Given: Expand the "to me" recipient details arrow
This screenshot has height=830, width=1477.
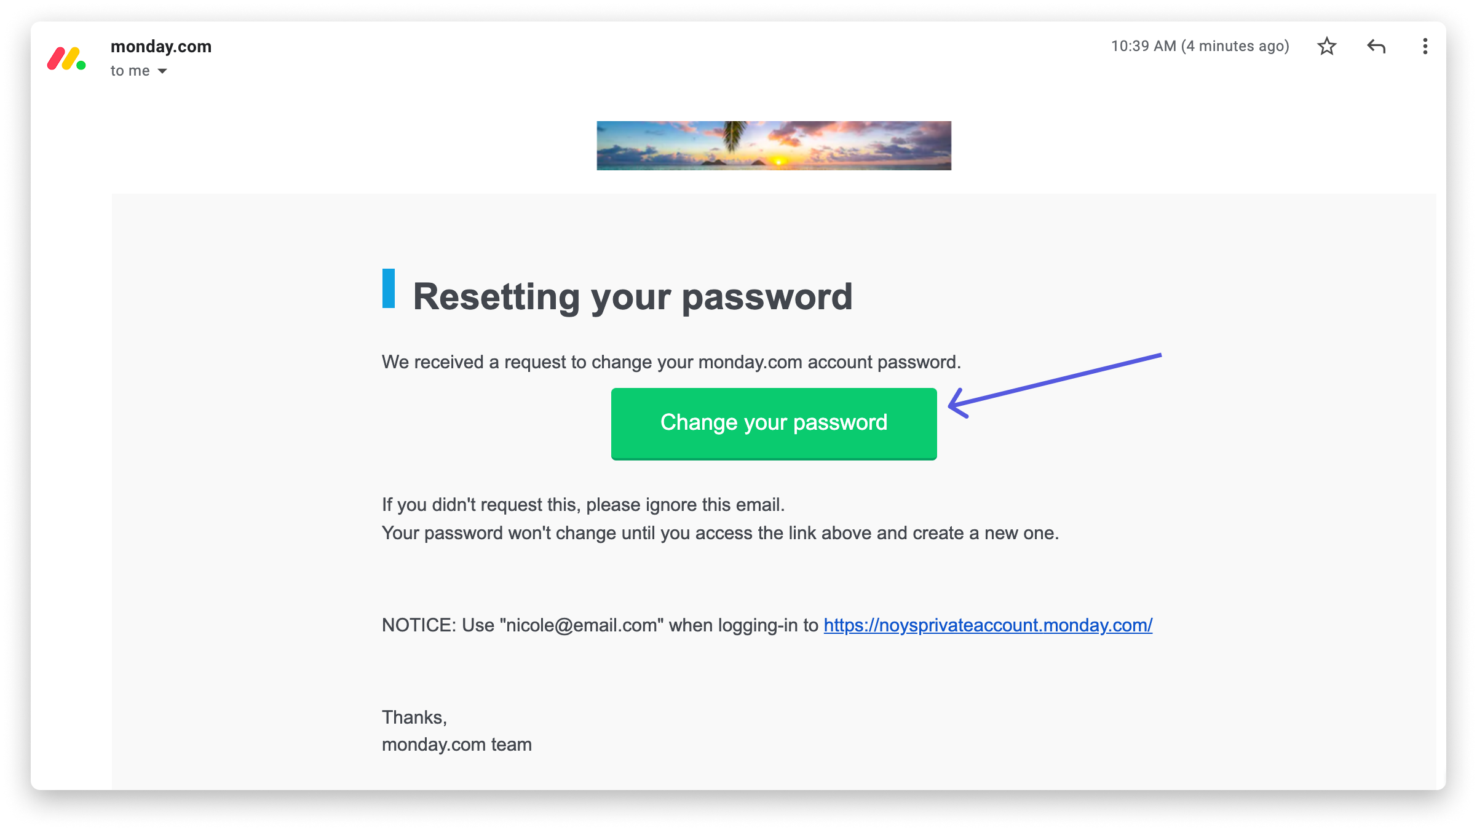Looking at the screenshot, I should tap(162, 71).
